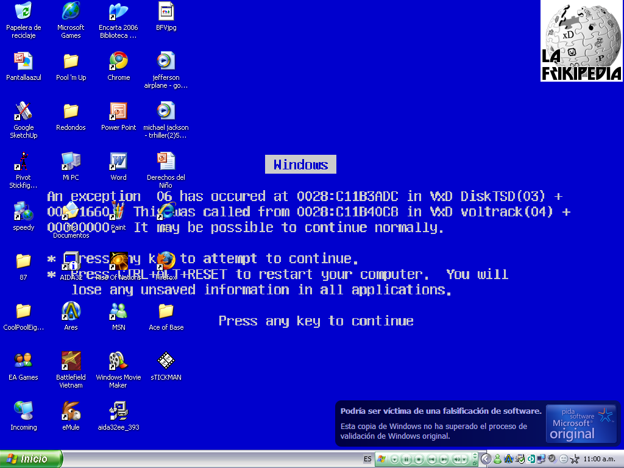
Task: Launch MSN from the desktop
Action: coord(118,311)
